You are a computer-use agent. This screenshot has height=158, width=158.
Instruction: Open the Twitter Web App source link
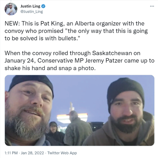(x=62, y=153)
